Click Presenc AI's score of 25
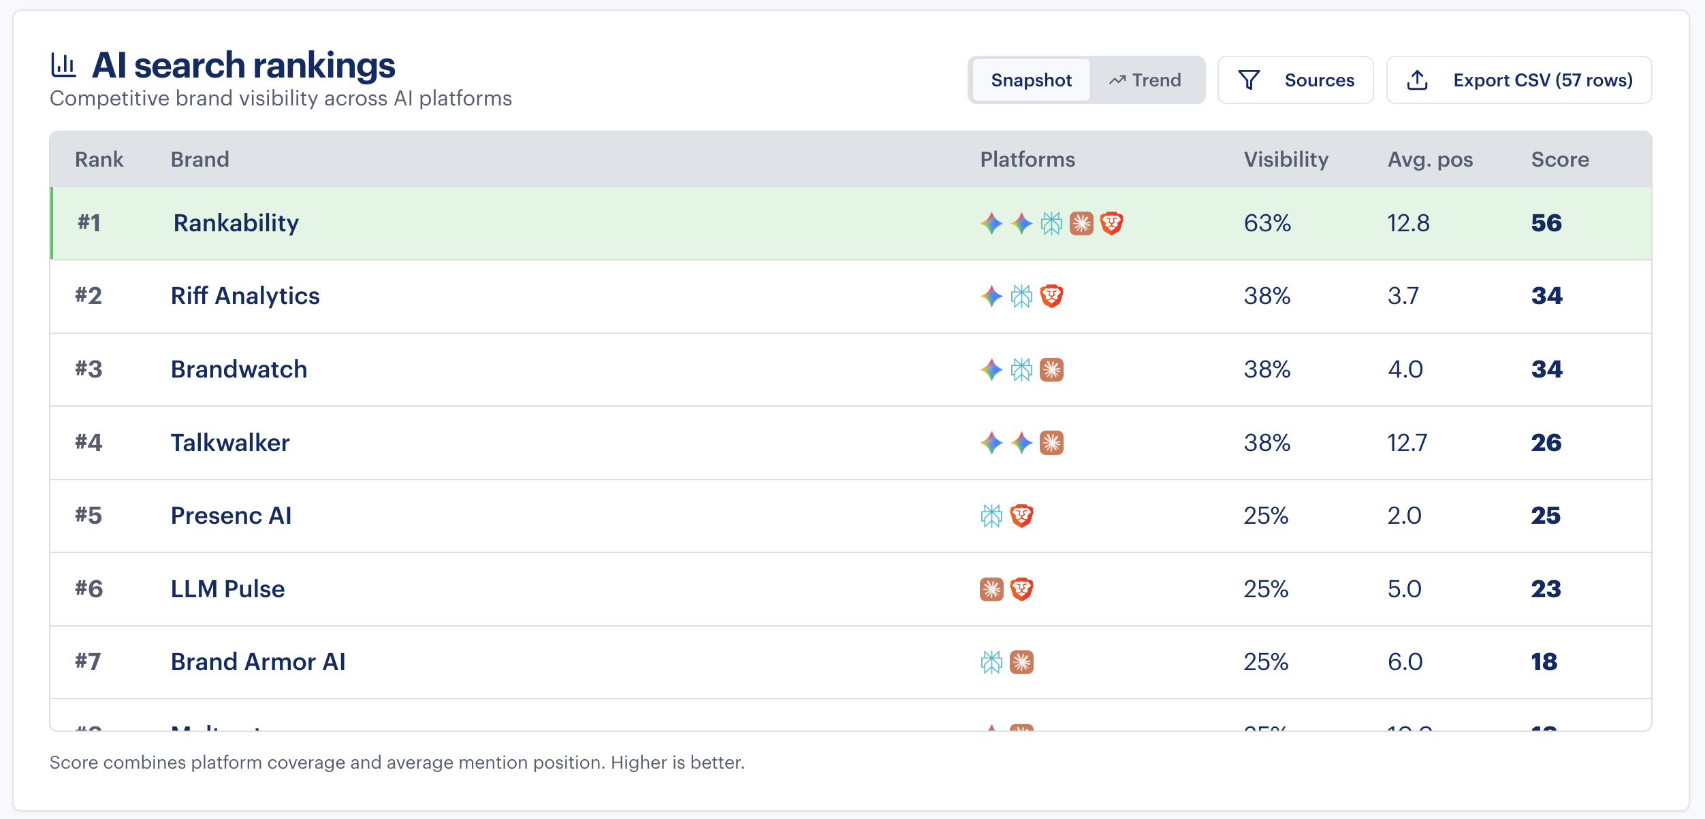The image size is (1705, 819). tap(1546, 516)
